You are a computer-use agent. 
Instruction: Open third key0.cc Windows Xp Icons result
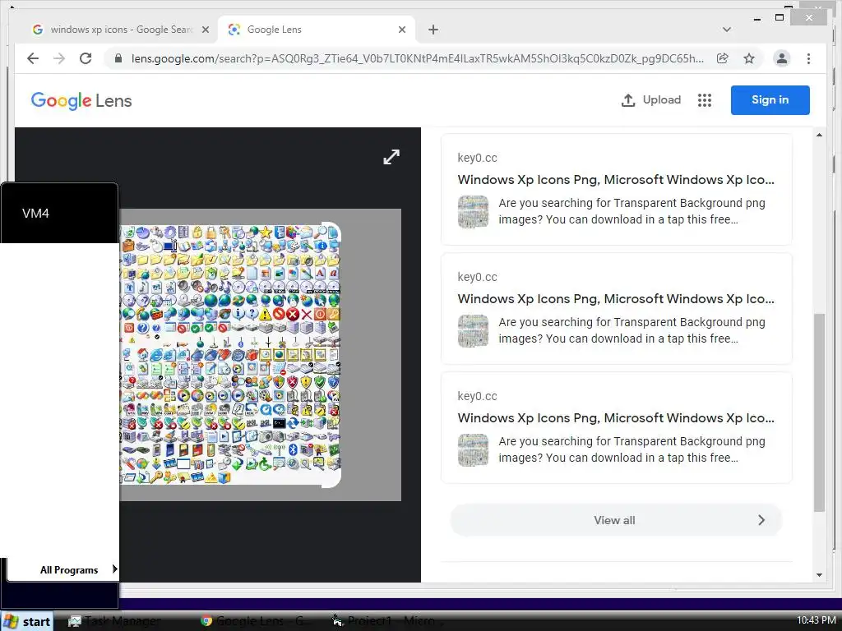pyautogui.click(x=615, y=418)
